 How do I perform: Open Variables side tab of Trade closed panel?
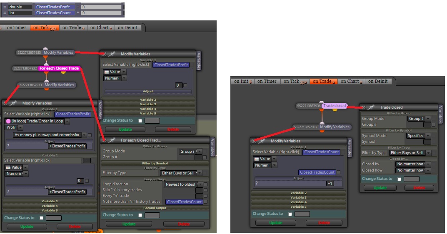[x=440, y=114]
